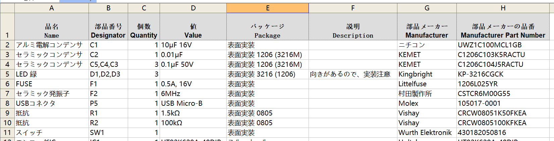This screenshot has width=554, height=141.
Task: Select the Littelfuse manufacturer cell
Action: click(x=427, y=84)
